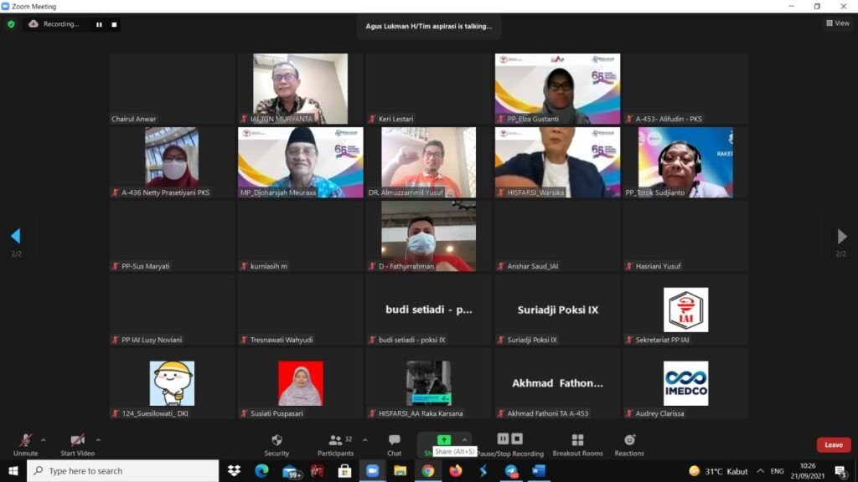Click the green encryption shield icon
Screen dimensions: 858x482
coord(11,24)
